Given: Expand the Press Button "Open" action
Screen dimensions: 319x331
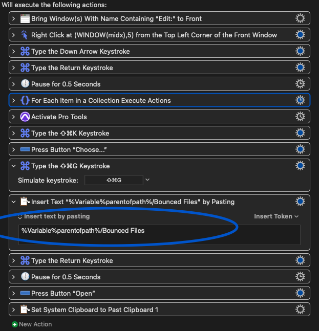Looking at the screenshot, I should click(x=14, y=293).
